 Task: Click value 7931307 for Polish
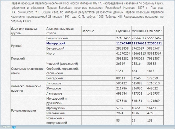[153, 59]
